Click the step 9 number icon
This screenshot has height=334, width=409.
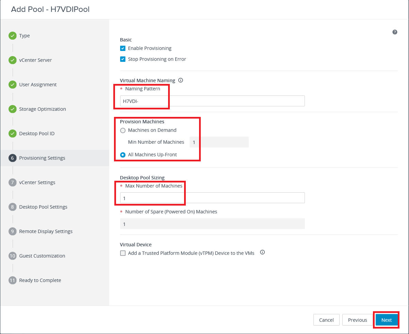click(13, 231)
